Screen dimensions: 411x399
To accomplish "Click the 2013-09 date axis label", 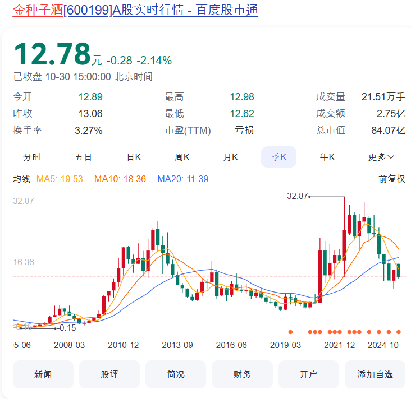I will 177,345.
